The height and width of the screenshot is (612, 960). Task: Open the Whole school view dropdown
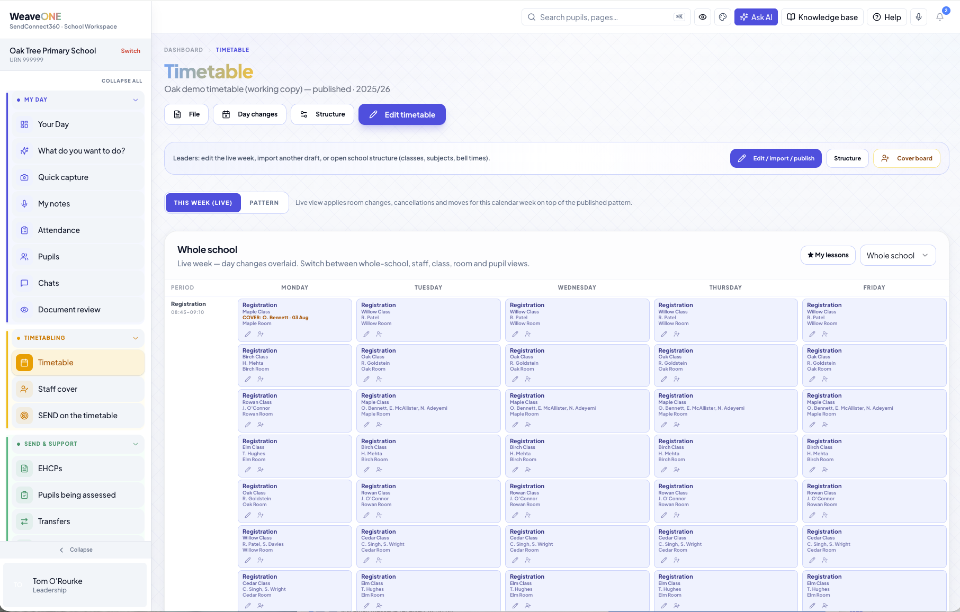[x=898, y=255]
